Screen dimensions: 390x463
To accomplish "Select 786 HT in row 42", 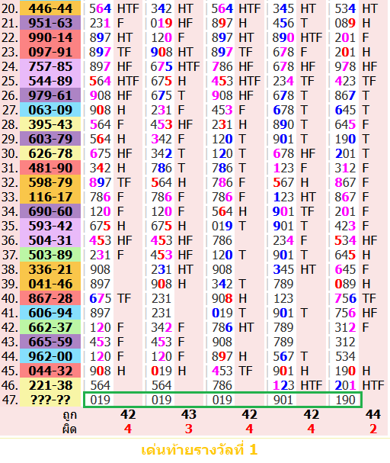I will (233, 327).
